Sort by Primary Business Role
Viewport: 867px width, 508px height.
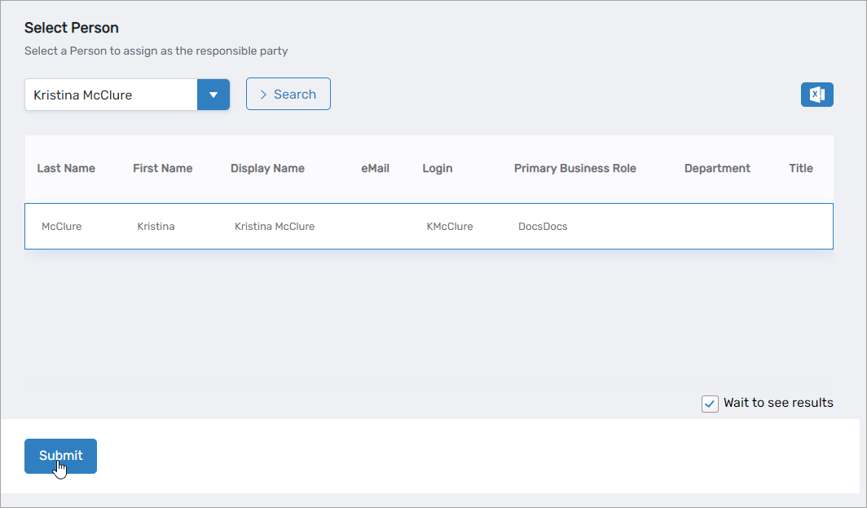pos(574,168)
